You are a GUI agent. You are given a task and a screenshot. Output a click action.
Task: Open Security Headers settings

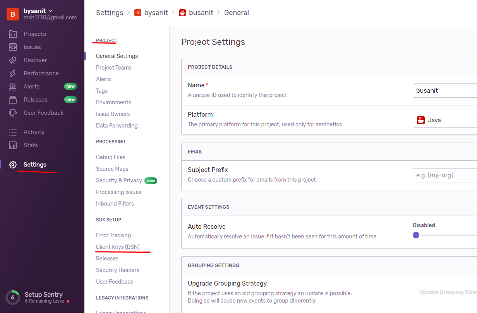coord(118,270)
